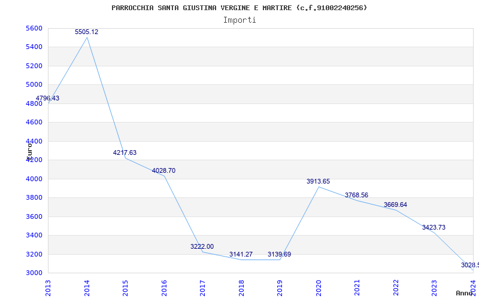Select the y-axis value 3000
This screenshot has width=479, height=299.
click(35, 273)
